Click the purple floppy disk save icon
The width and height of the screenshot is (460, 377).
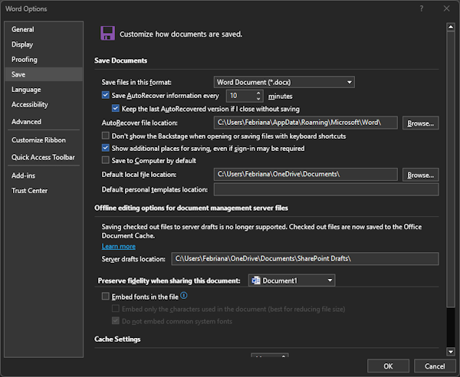(107, 33)
